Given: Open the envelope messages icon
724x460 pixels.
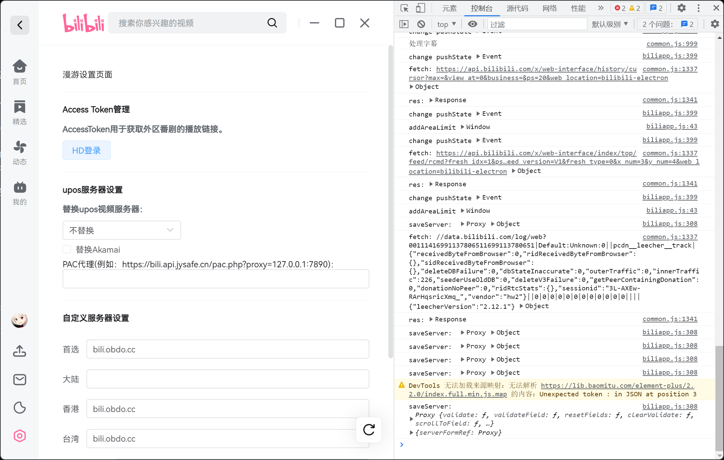Looking at the screenshot, I should pos(19,380).
